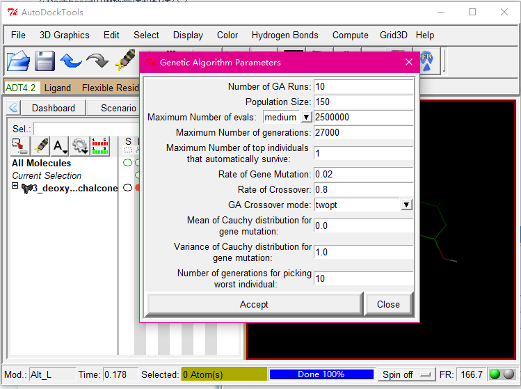Click the green indicator light in status bar
This screenshot has width=521, height=389.
(495, 374)
